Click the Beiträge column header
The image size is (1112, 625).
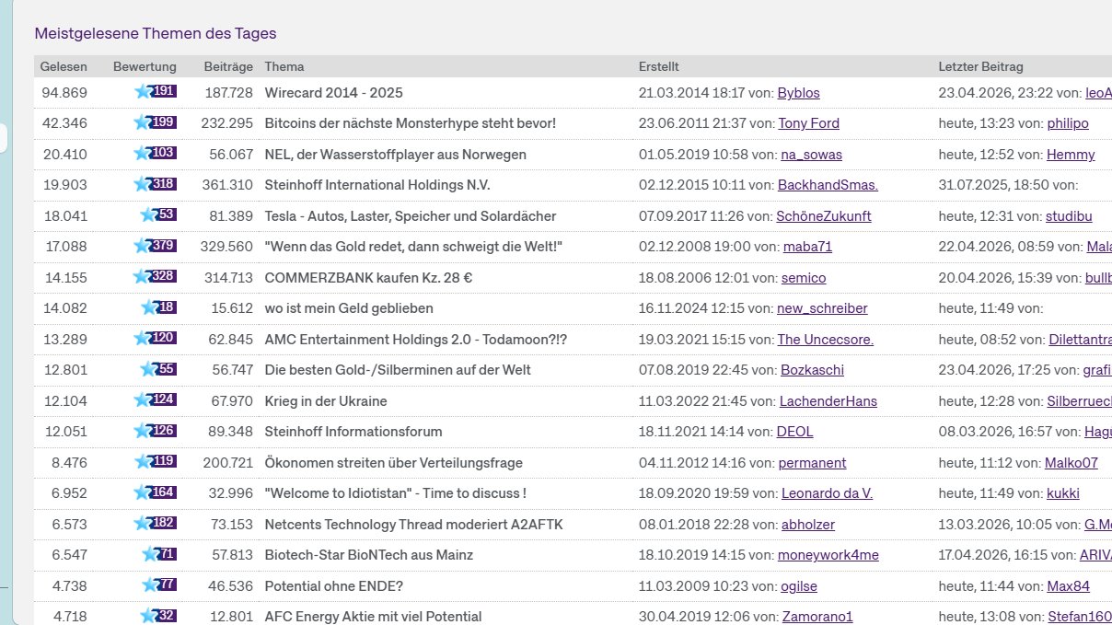(x=227, y=66)
